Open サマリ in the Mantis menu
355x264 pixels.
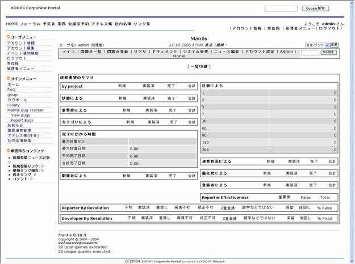[140, 52]
